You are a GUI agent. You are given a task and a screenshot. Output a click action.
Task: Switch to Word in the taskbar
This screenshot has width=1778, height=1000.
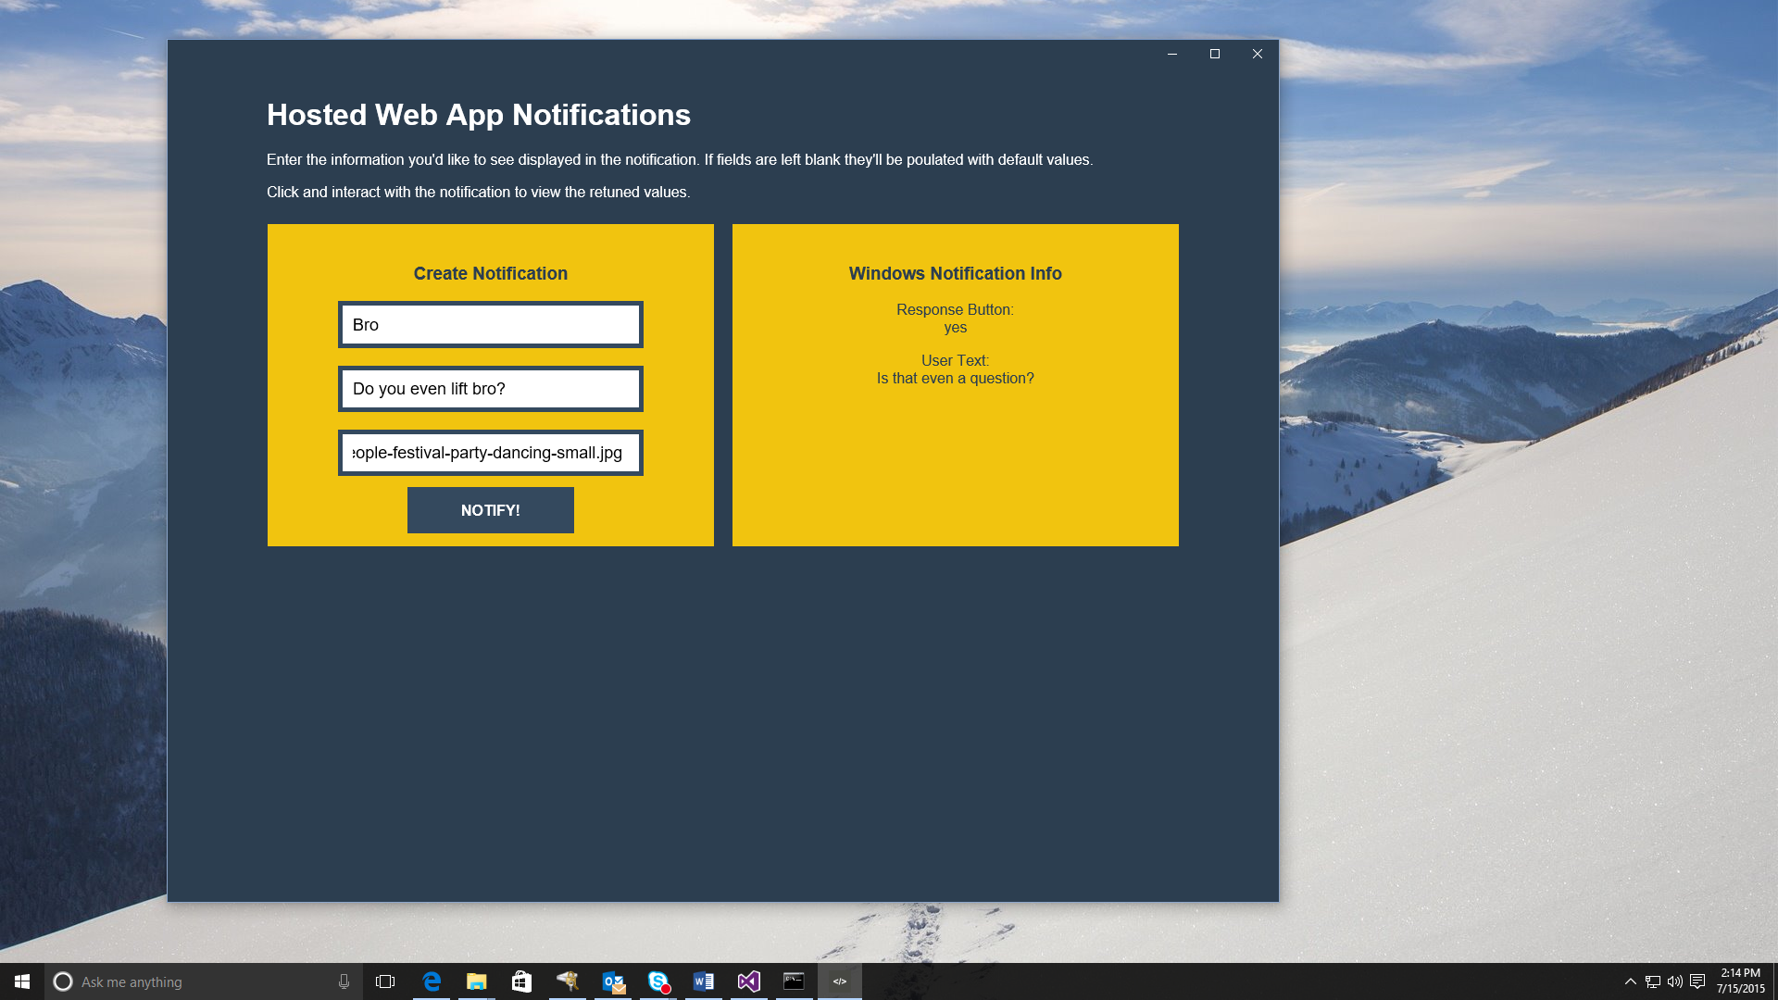[704, 981]
